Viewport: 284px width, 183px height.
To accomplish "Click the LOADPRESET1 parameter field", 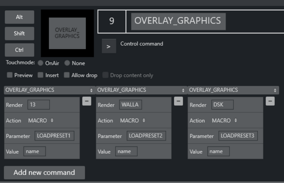I will coord(54,136).
